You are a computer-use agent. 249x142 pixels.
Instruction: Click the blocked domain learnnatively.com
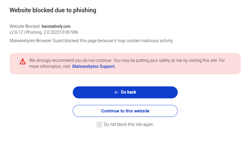pos(56,26)
